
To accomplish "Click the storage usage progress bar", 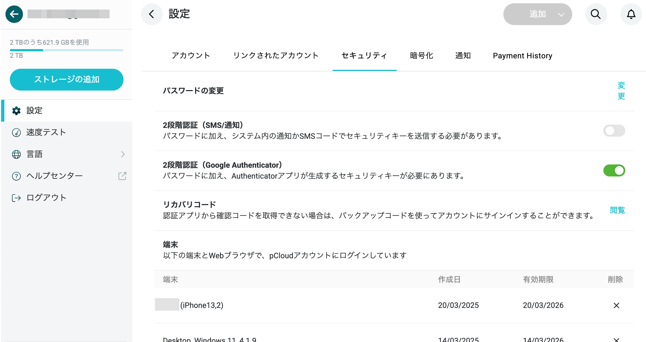I will pos(67,50).
